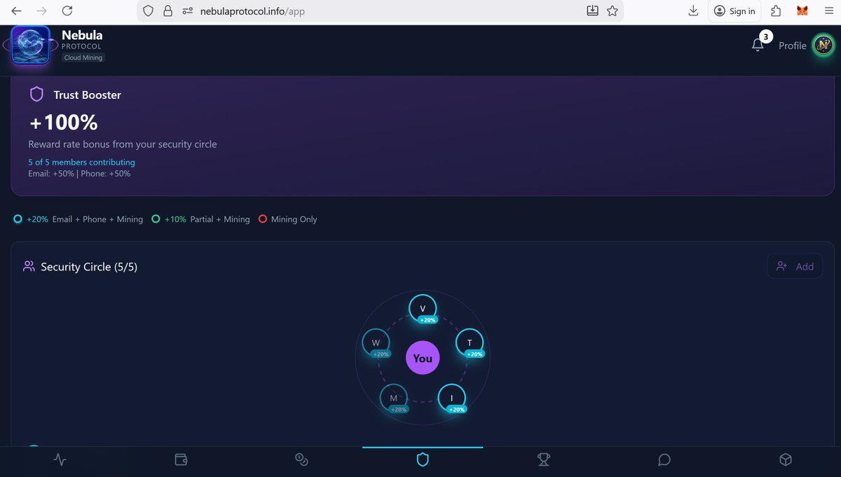The image size is (841, 477).
Task: Open notifications bell with 3 badge
Action: tap(758, 45)
